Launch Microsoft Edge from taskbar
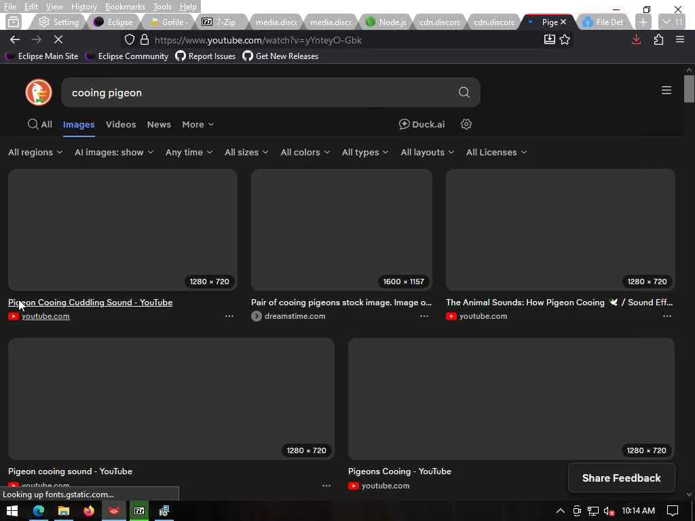Viewport: 695px width, 521px height. [39, 511]
